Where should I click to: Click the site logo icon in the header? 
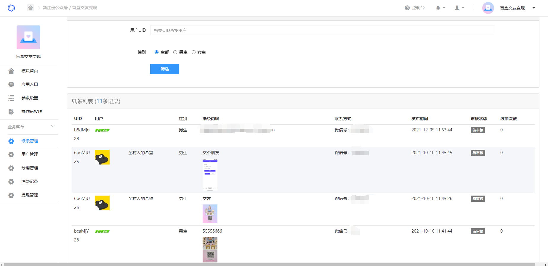coord(11,8)
